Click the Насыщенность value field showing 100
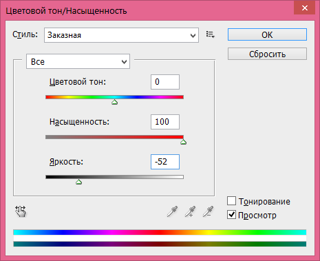The height and width of the screenshot is (261, 320). 165,122
